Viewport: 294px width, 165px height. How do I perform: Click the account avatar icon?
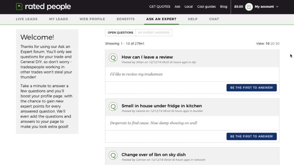coord(249,7)
